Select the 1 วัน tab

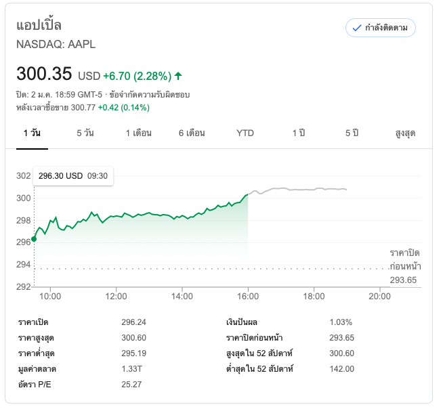click(x=32, y=133)
